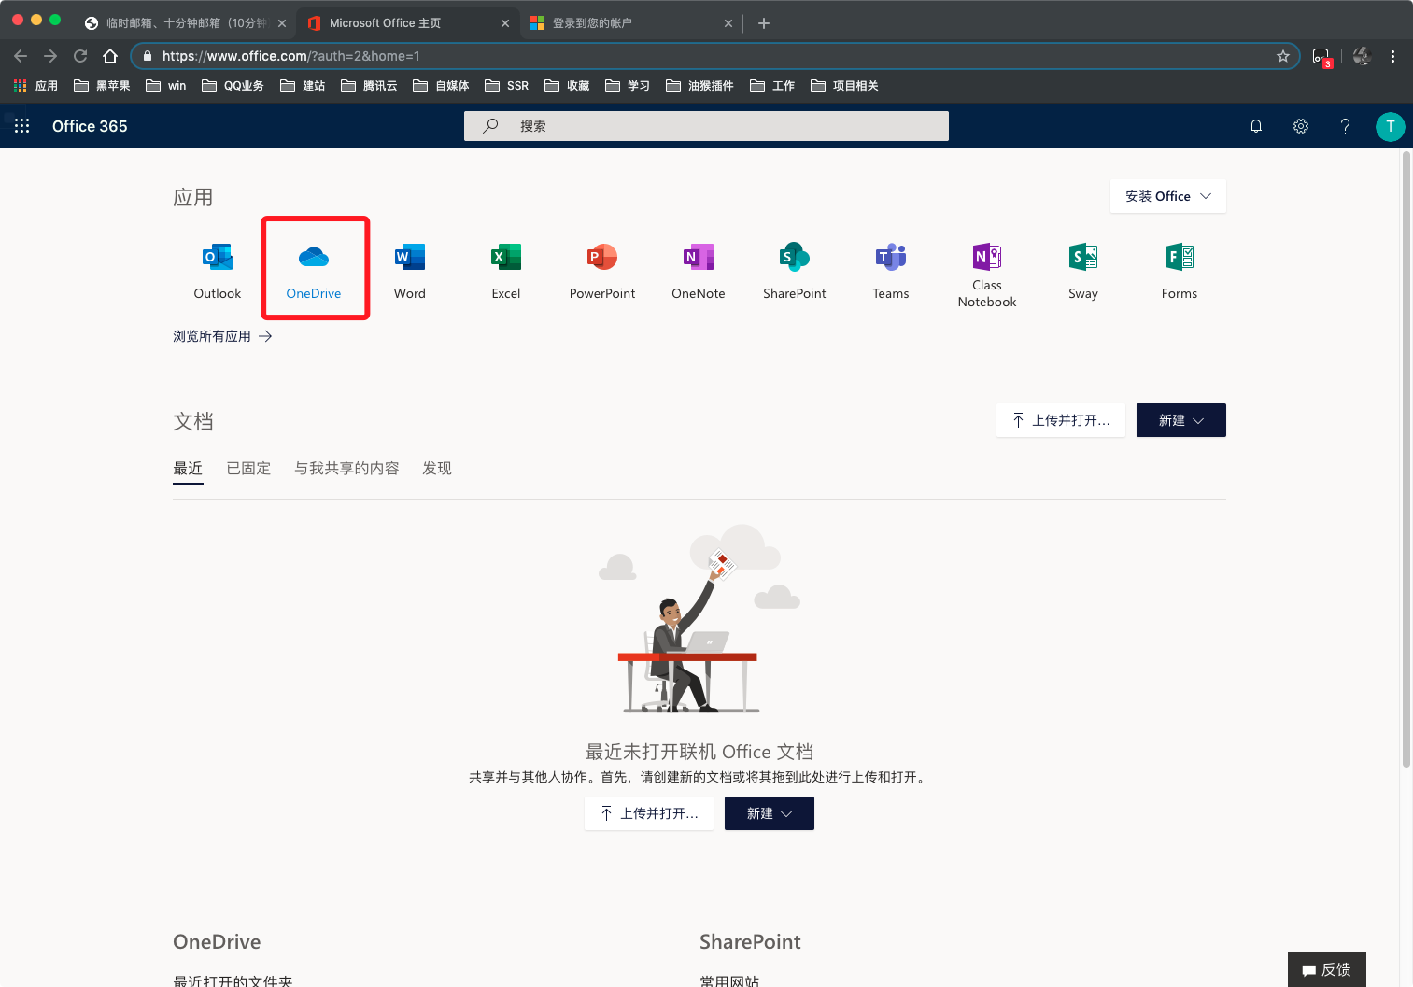1413x987 pixels.
Task: Open the Word app
Action: pos(410,271)
